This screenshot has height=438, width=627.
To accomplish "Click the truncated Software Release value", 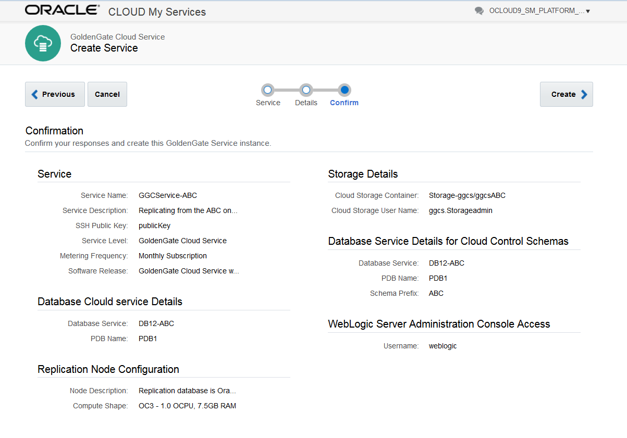I will click(x=189, y=271).
